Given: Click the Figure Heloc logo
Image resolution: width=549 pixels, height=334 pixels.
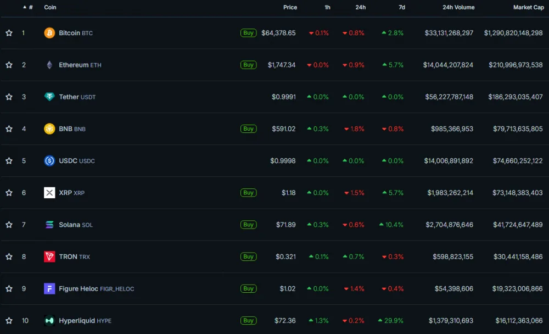Looking at the screenshot, I should pos(49,288).
